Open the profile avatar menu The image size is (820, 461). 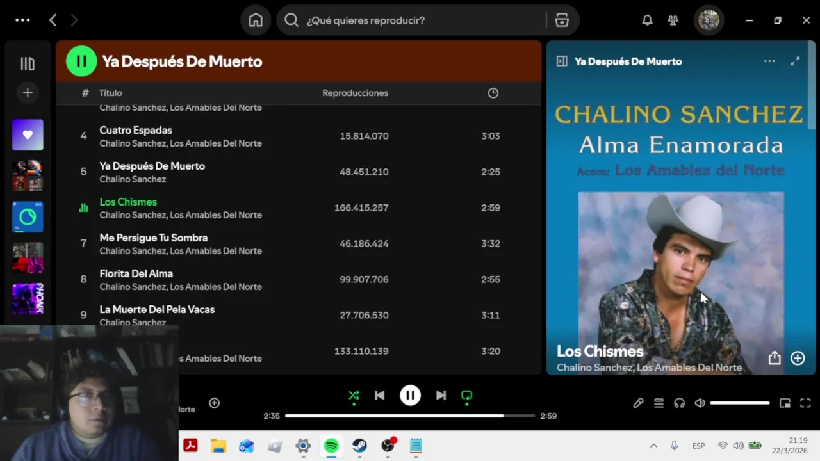709,20
